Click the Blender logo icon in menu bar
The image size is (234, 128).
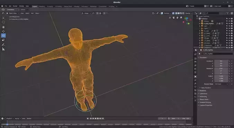[2, 6]
